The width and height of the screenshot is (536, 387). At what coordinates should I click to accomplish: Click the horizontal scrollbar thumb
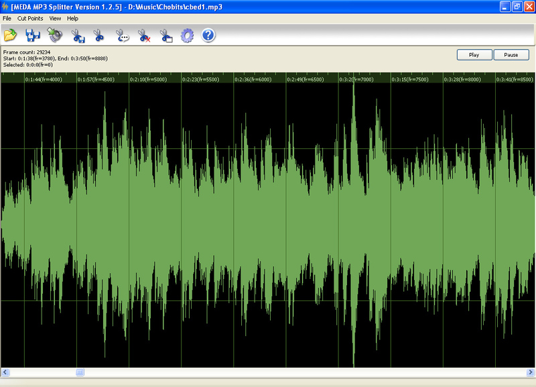coord(80,372)
